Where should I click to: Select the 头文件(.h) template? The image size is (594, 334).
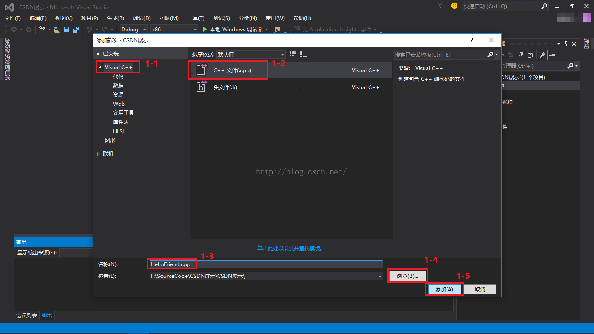pos(291,87)
